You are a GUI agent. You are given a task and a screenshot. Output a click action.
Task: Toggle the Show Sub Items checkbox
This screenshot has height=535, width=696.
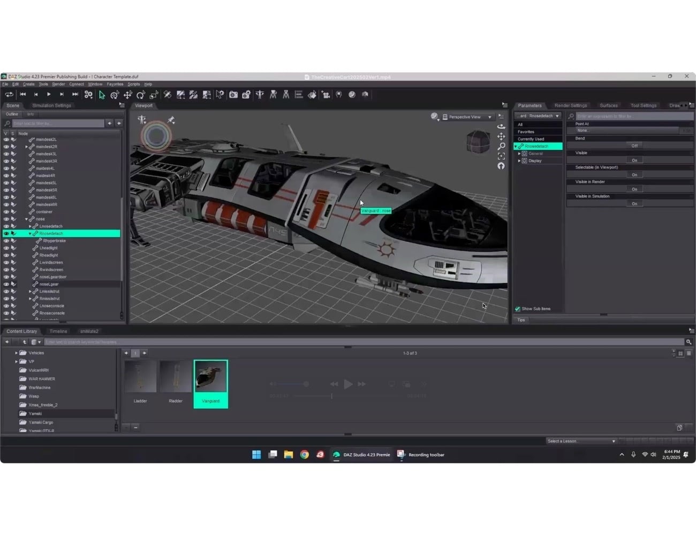click(518, 309)
